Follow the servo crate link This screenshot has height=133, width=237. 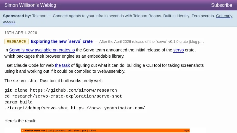178,50
